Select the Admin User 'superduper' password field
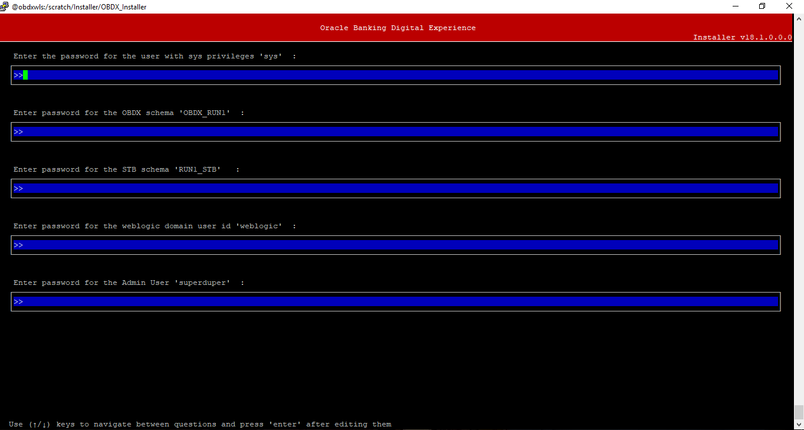804x430 pixels. pos(396,301)
